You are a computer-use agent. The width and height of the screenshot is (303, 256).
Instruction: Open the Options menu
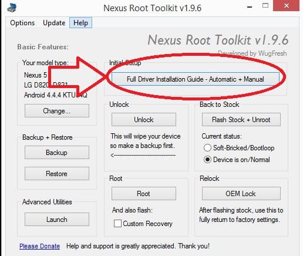(x=22, y=23)
